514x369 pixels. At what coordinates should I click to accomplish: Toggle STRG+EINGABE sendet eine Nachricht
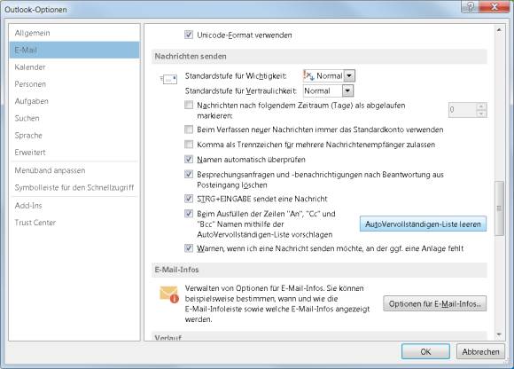(x=189, y=199)
